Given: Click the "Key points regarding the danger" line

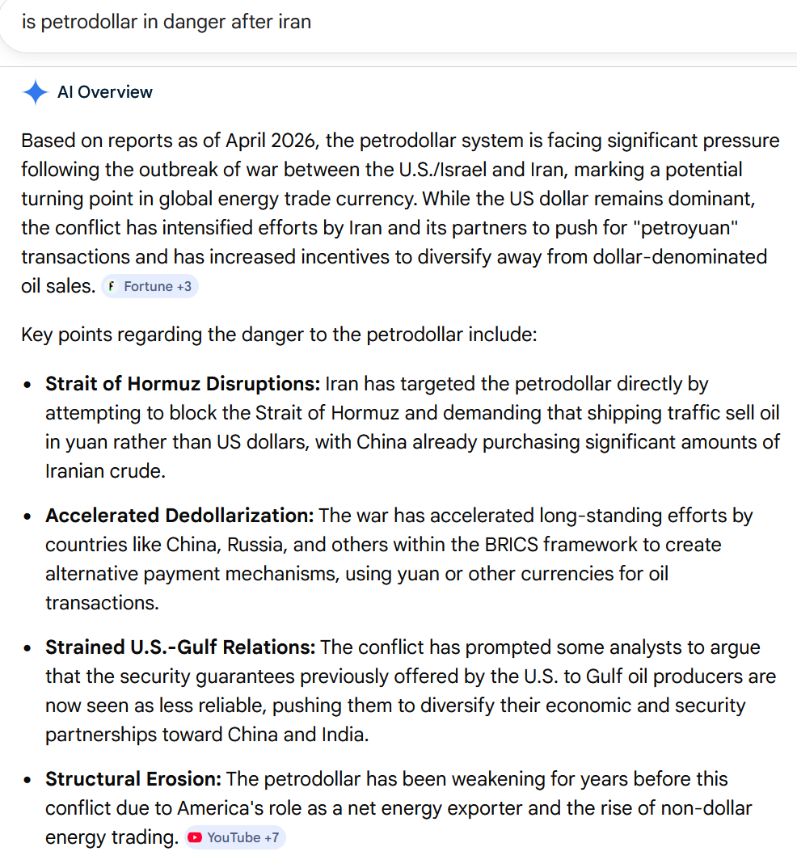Looking at the screenshot, I should (279, 335).
